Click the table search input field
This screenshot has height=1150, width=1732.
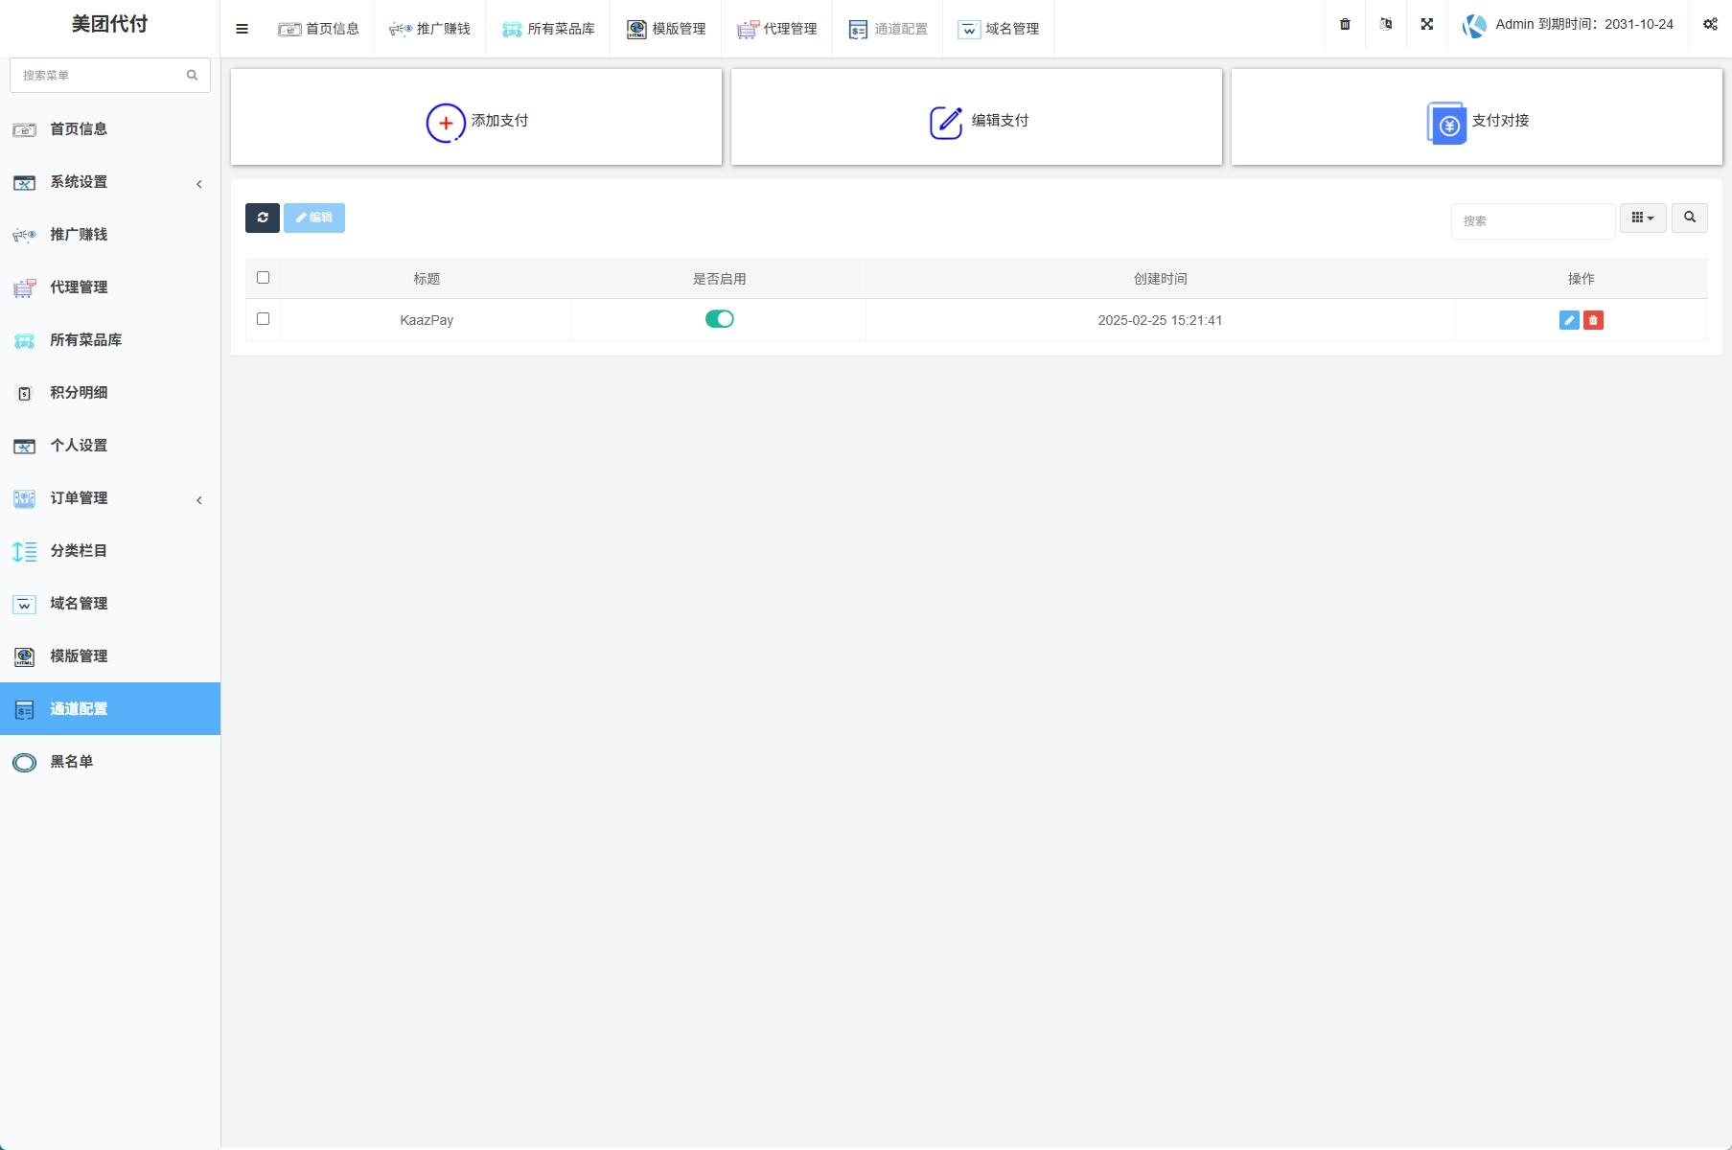click(x=1532, y=220)
